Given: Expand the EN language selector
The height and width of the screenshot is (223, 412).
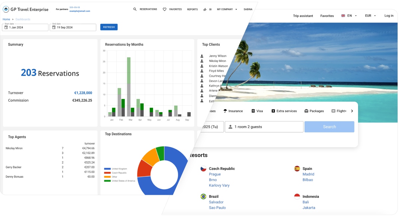Looking at the screenshot, I should coord(348,16).
